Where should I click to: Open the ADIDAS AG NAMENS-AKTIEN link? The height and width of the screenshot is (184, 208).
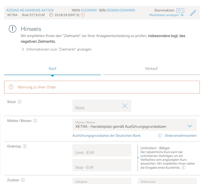point(30,10)
